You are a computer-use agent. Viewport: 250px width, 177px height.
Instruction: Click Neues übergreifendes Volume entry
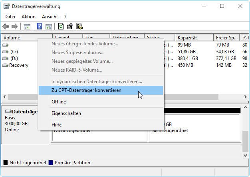click(101, 44)
